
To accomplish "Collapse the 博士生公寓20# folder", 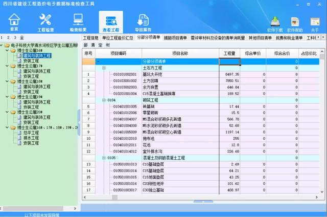I will pos(7,112).
